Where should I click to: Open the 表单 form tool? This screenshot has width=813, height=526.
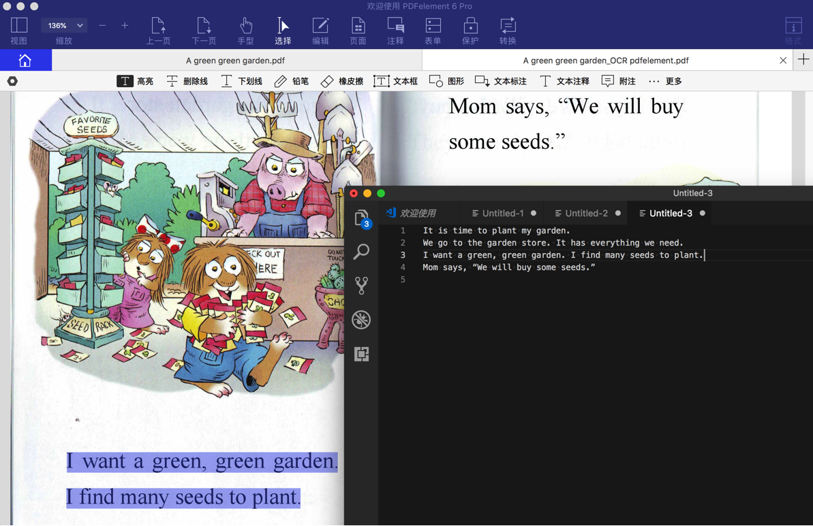coord(433,31)
